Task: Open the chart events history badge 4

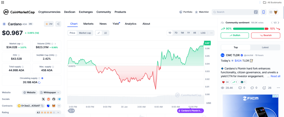Action: [x=71, y=110]
